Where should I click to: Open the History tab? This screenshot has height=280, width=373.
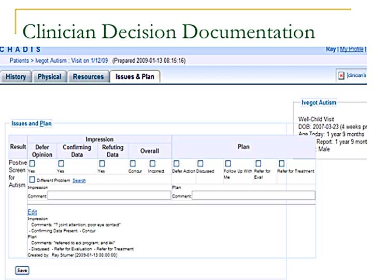(16, 77)
